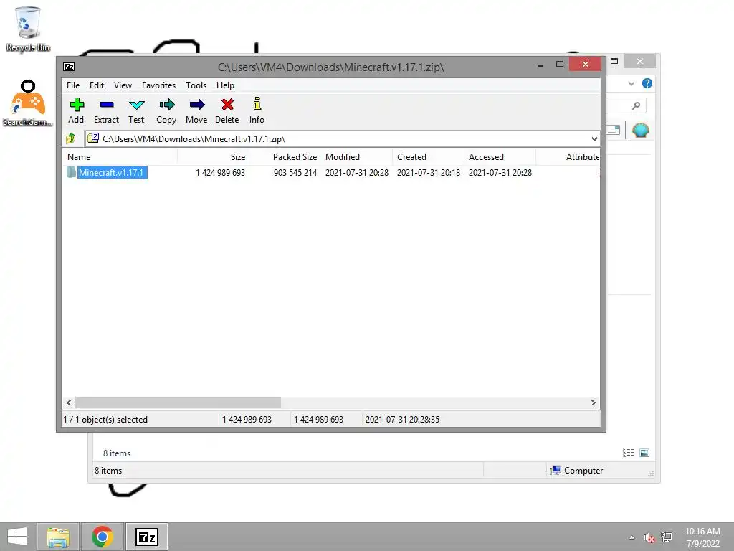
Task: Click the Move toolbar icon
Action: point(196,110)
